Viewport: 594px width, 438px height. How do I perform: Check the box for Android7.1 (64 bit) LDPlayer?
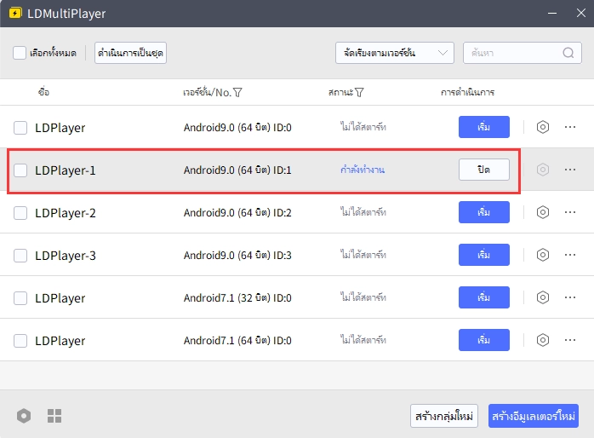point(20,341)
